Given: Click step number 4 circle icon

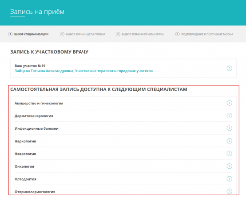Looking at the screenshot, I should tap(177, 34).
